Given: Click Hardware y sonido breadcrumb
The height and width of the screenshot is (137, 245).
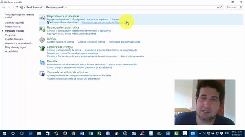Looking at the screenshot, I should (x=55, y=7).
